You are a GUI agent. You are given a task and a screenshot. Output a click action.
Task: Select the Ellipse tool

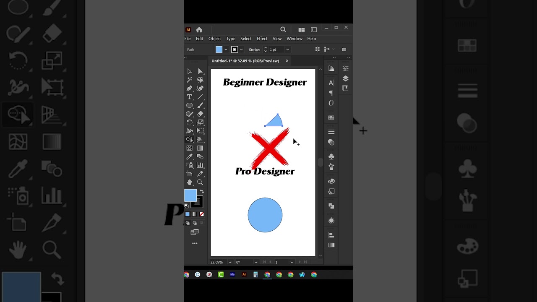tap(189, 105)
